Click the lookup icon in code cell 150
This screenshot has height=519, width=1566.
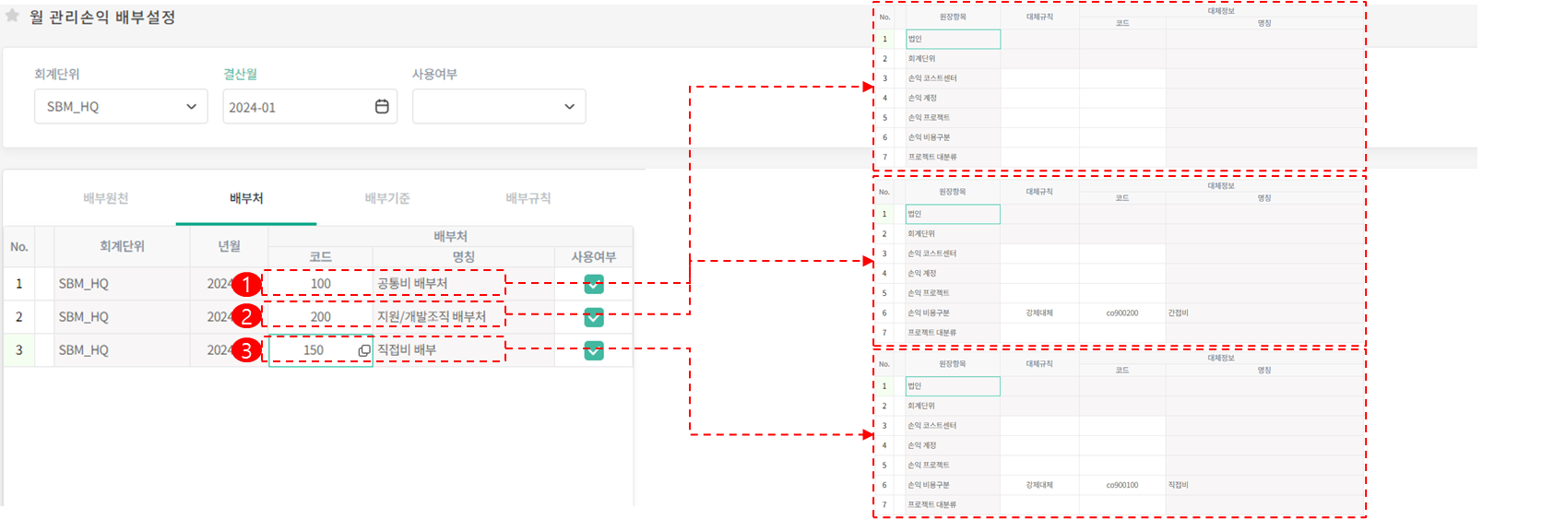click(364, 351)
